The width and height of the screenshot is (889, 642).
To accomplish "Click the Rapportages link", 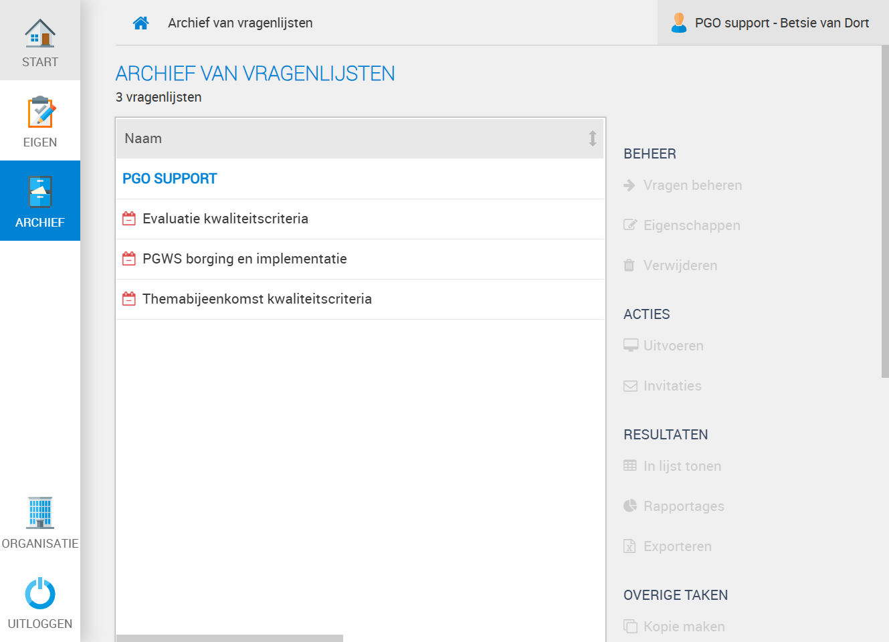I will (684, 506).
